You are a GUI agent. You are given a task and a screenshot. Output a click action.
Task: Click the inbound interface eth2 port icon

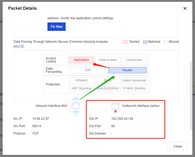[x=76, y=106]
